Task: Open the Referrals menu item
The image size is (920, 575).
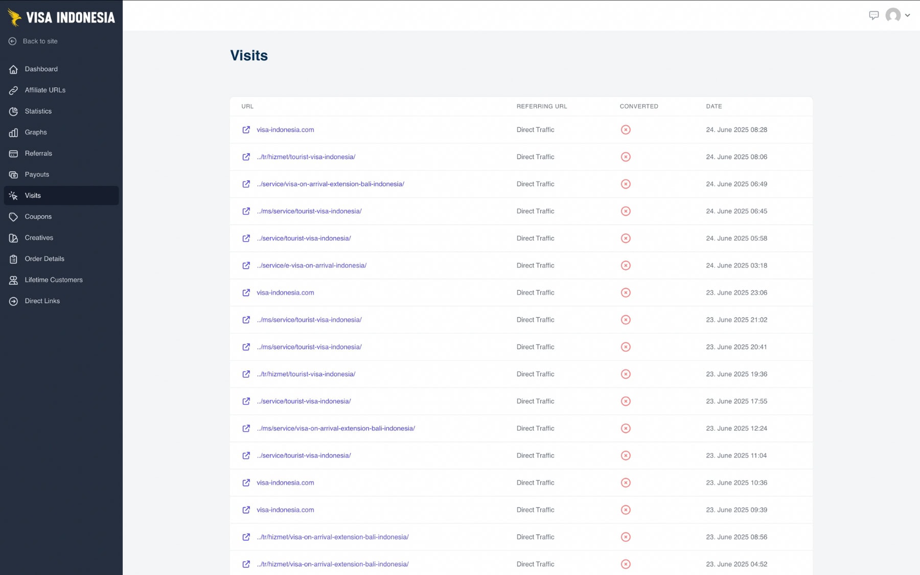Action: (38, 153)
